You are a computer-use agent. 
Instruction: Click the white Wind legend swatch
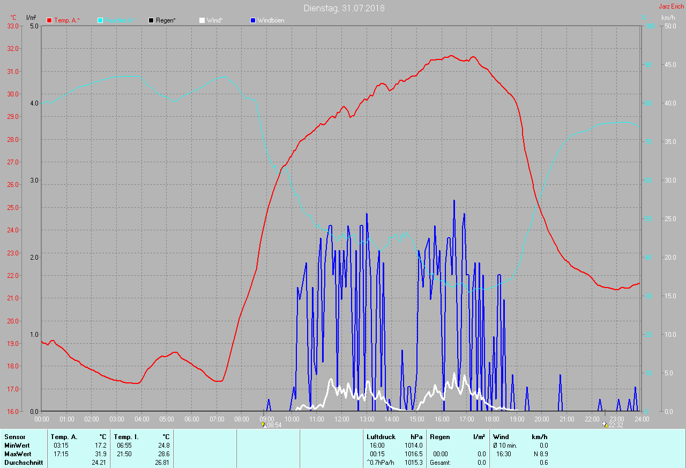tap(202, 20)
